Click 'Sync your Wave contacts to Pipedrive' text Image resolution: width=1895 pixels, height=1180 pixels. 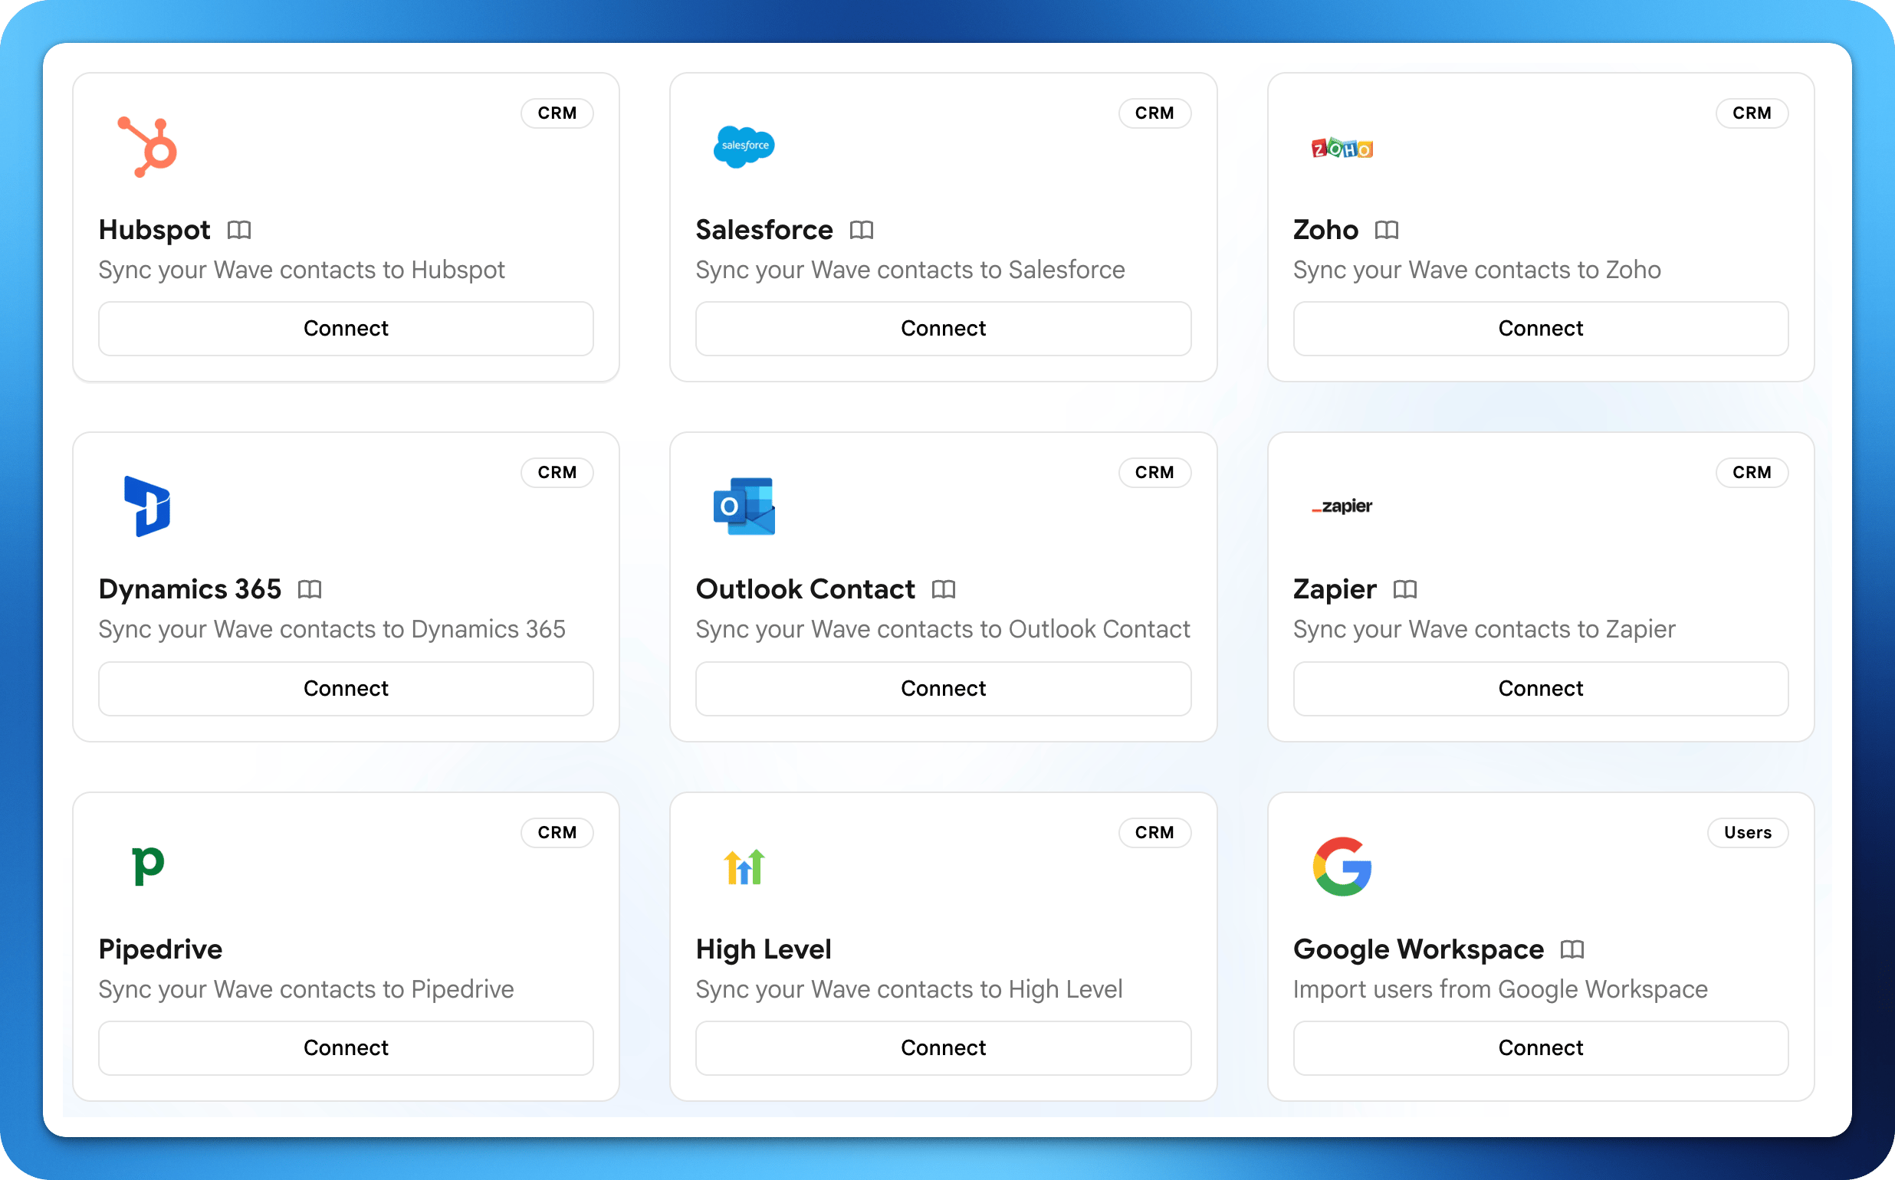pos(306,989)
